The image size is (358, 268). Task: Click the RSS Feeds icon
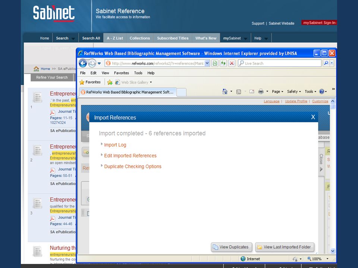pos(239,92)
